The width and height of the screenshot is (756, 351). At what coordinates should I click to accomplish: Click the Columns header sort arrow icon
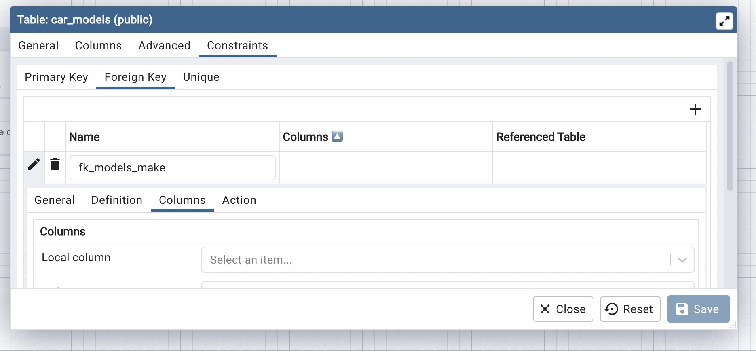pyautogui.click(x=337, y=137)
